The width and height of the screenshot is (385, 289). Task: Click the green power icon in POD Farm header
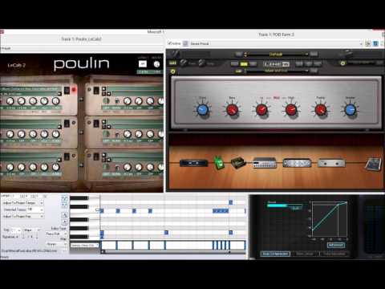(342, 63)
